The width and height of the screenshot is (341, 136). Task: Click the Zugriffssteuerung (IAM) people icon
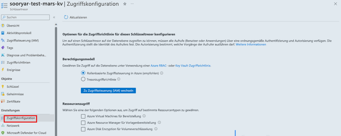click(3, 40)
